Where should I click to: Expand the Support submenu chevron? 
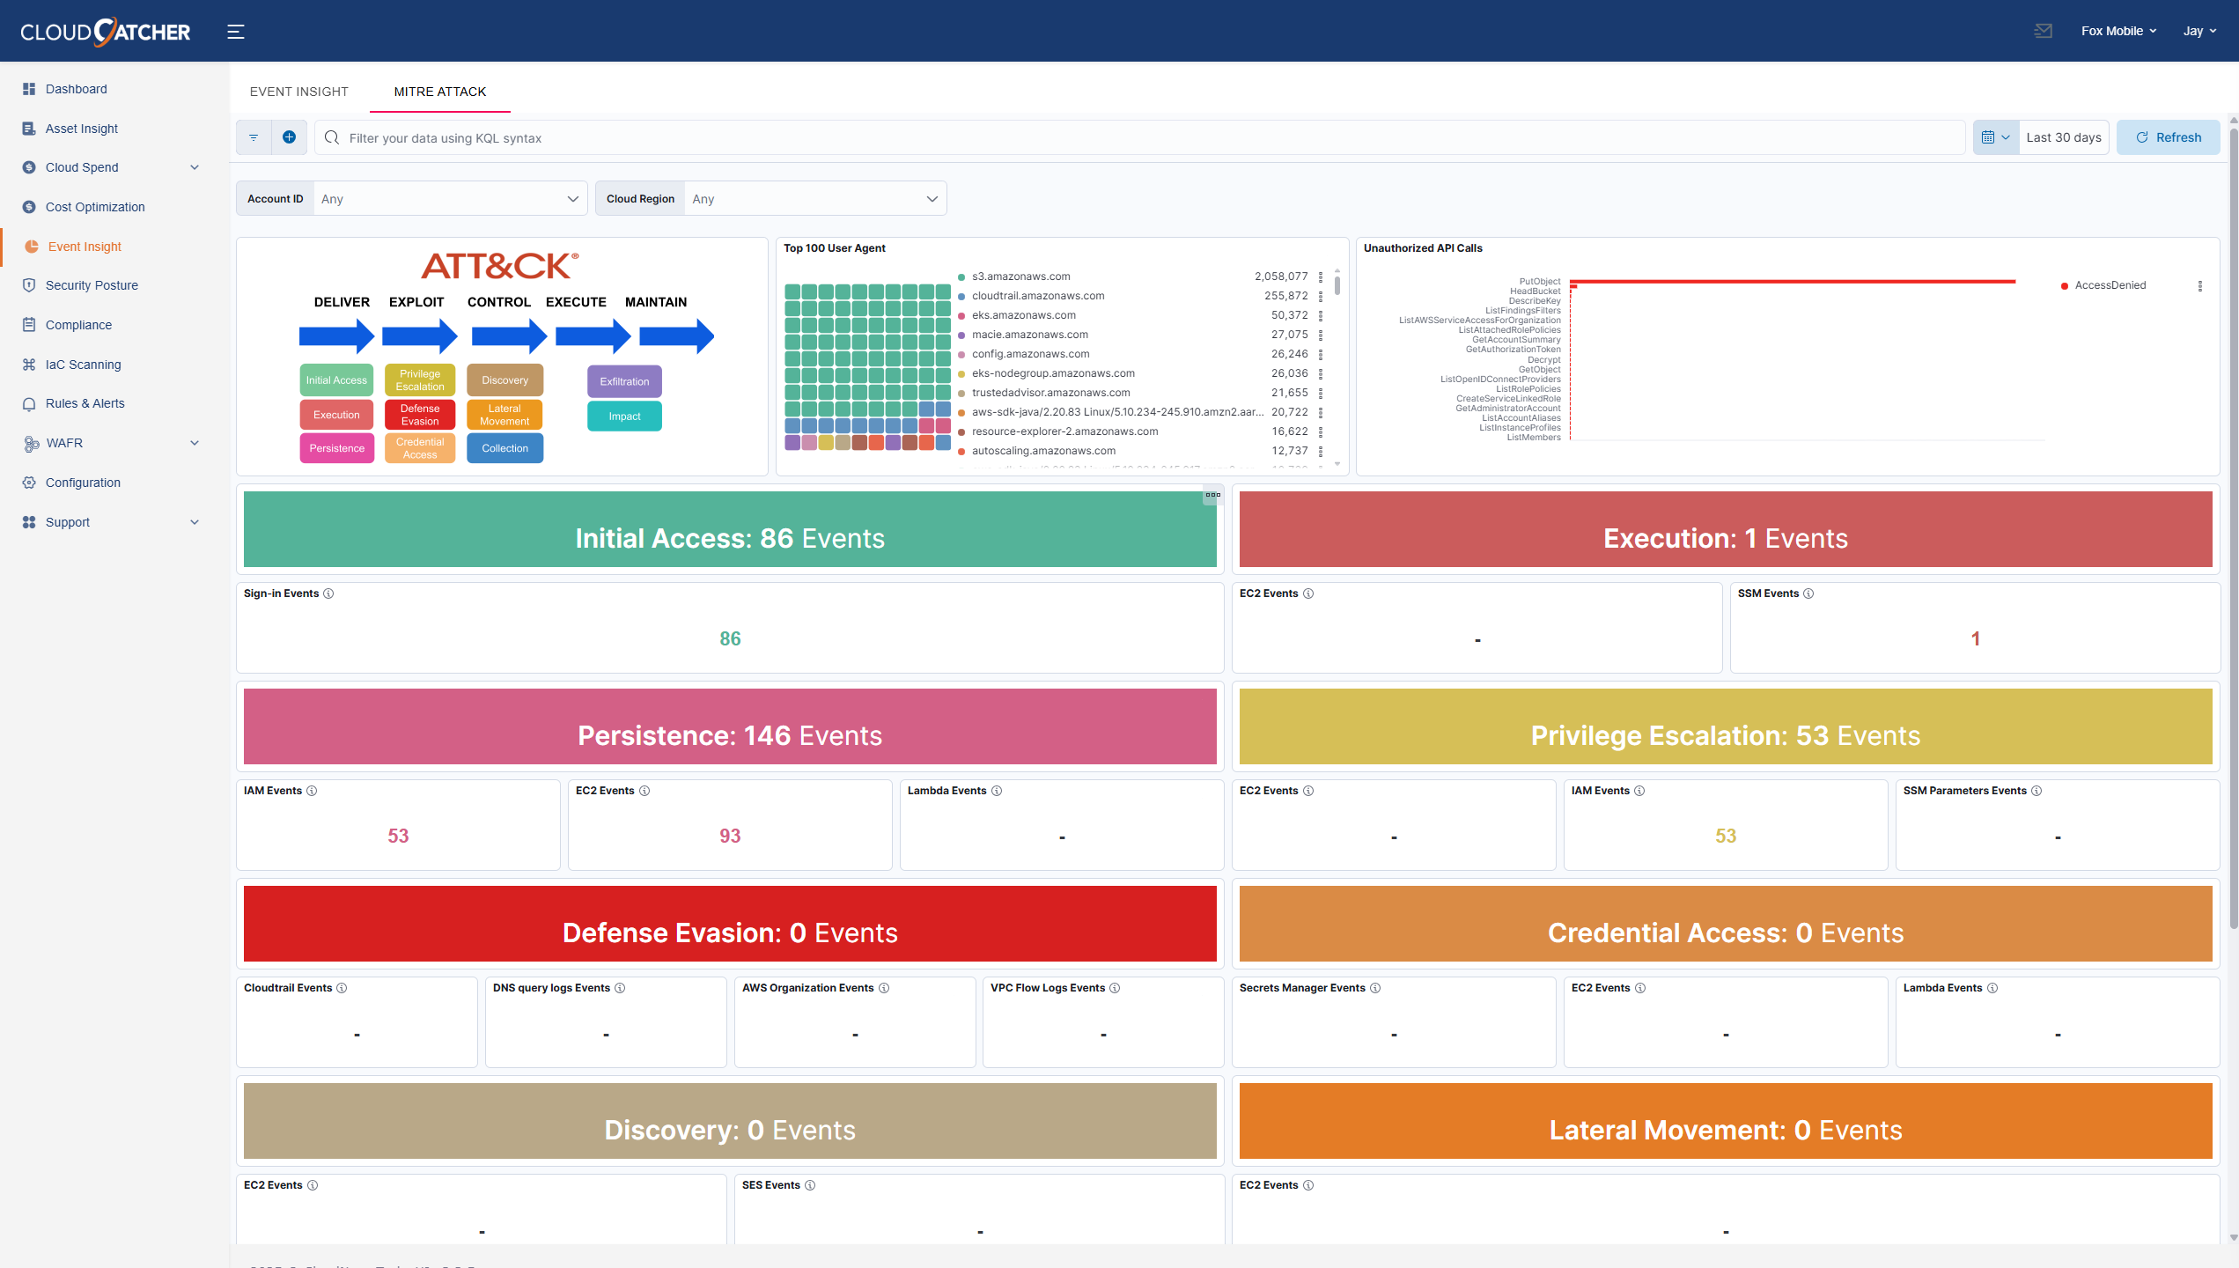[195, 522]
